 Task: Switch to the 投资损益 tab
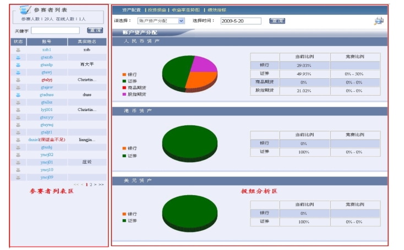pyautogui.click(x=157, y=10)
